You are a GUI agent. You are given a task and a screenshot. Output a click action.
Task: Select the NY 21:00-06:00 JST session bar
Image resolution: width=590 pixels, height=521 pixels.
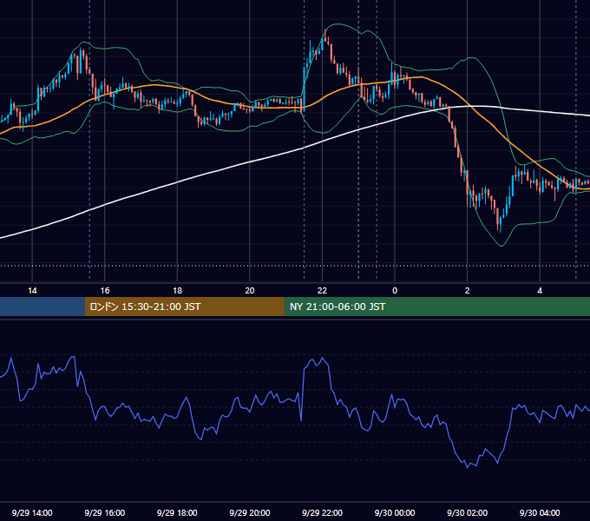436,307
